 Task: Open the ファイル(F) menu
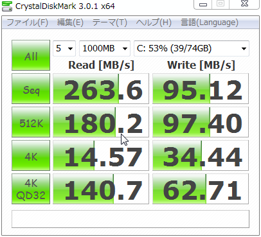click(x=28, y=22)
